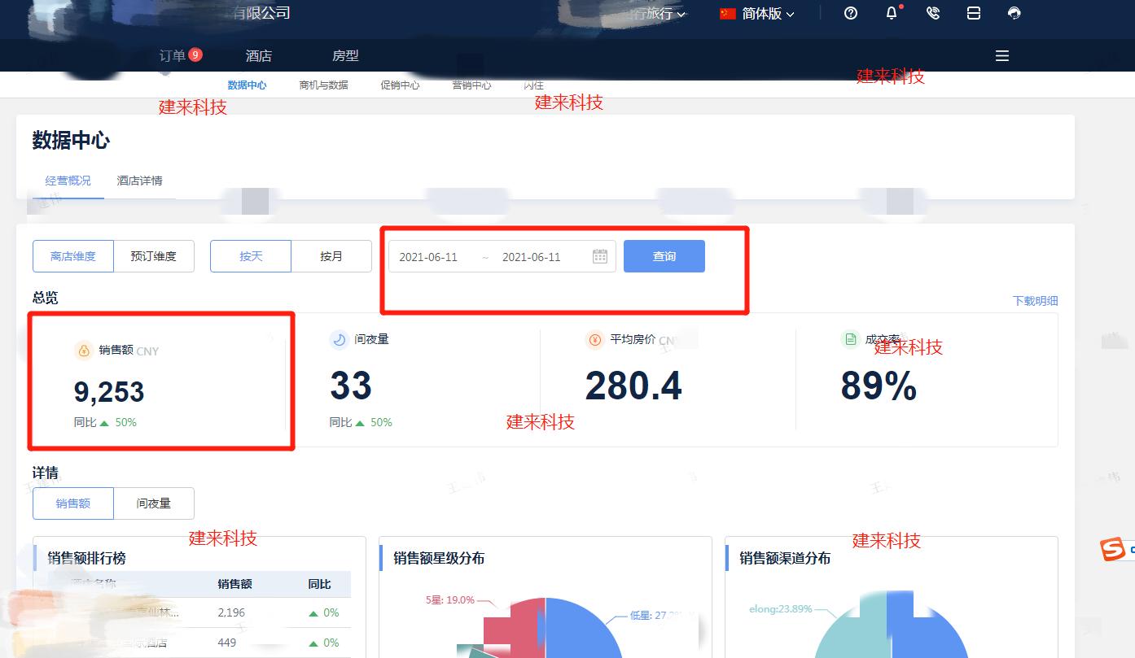
Task: Toggle detail view to 间夜量
Action: (x=154, y=503)
